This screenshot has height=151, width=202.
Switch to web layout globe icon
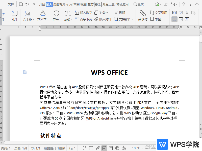point(117,148)
